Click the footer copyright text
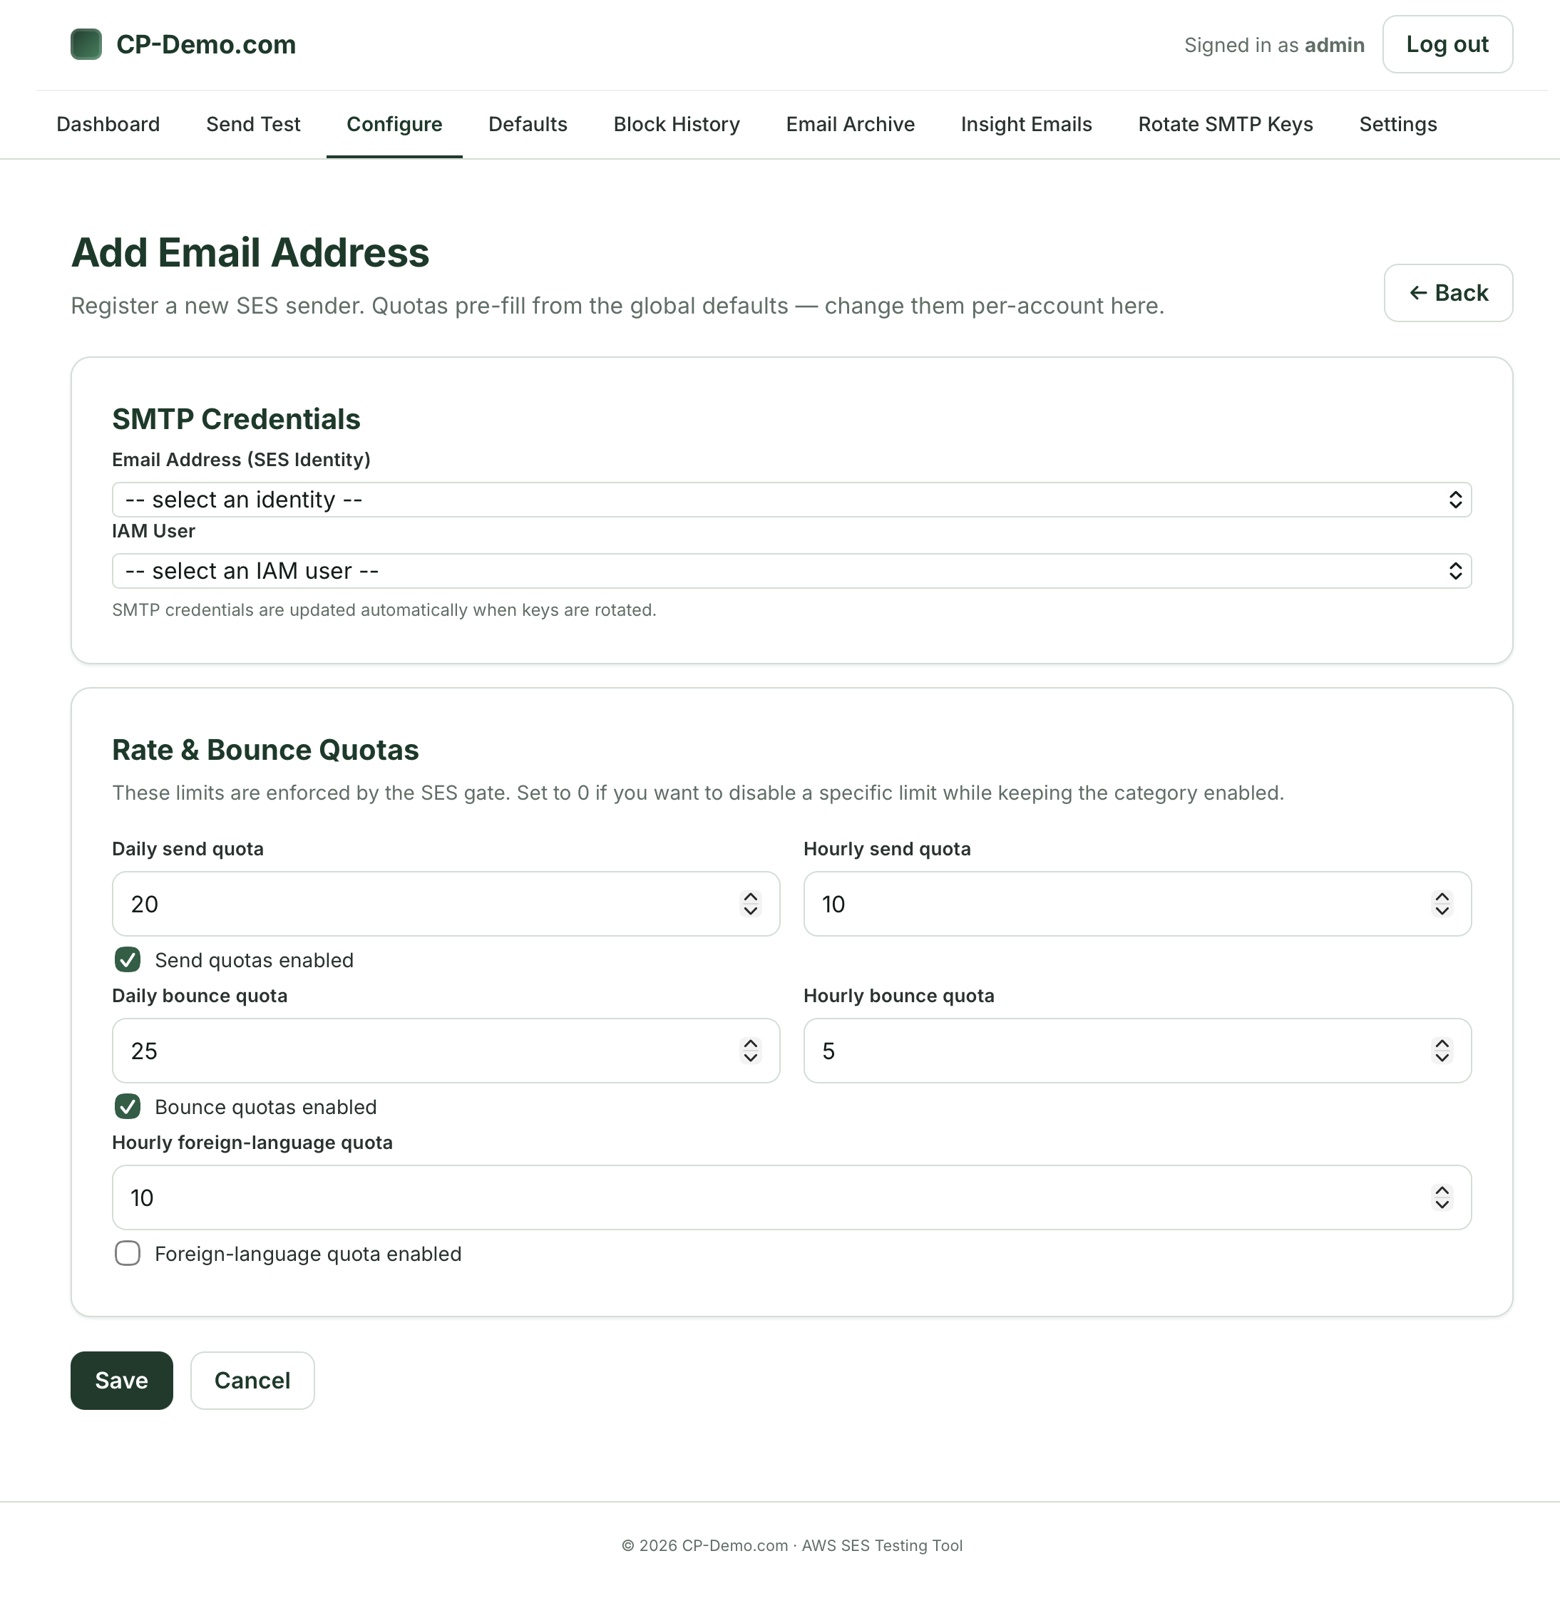The height and width of the screenshot is (1618, 1560). click(x=791, y=1545)
